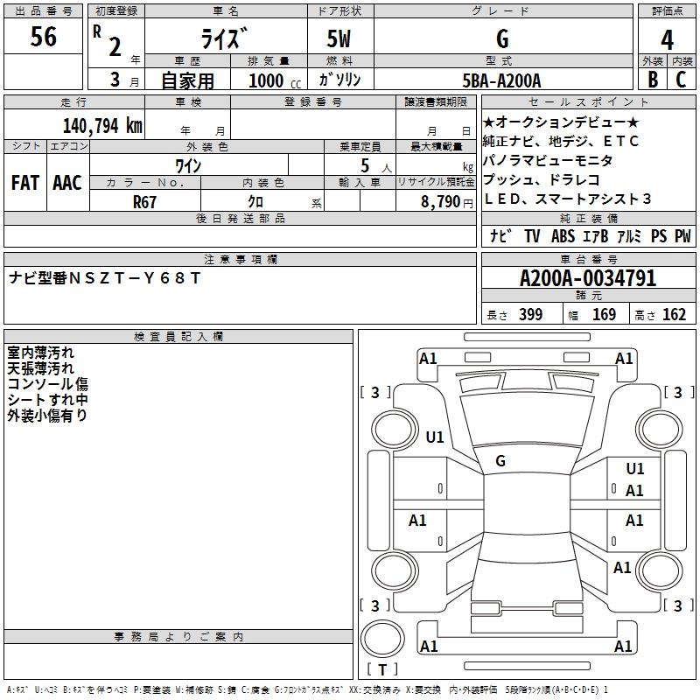Viewport: 700px width, 700px height.
Task: Click the ABS equipment label
Action: [563, 236]
